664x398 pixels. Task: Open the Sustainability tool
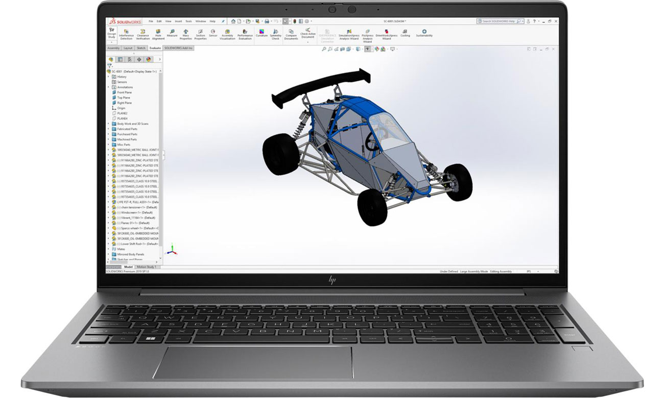pyautogui.click(x=424, y=33)
